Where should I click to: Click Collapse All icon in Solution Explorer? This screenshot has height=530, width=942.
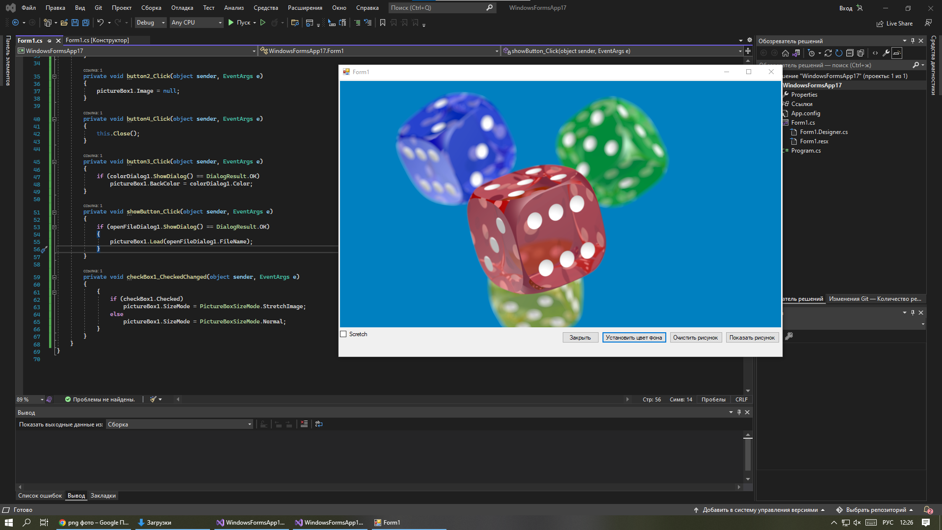pos(850,53)
